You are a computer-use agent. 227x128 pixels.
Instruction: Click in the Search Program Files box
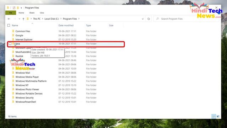[x=186, y=19]
